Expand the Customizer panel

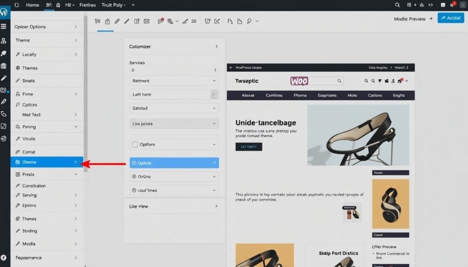(x=174, y=46)
